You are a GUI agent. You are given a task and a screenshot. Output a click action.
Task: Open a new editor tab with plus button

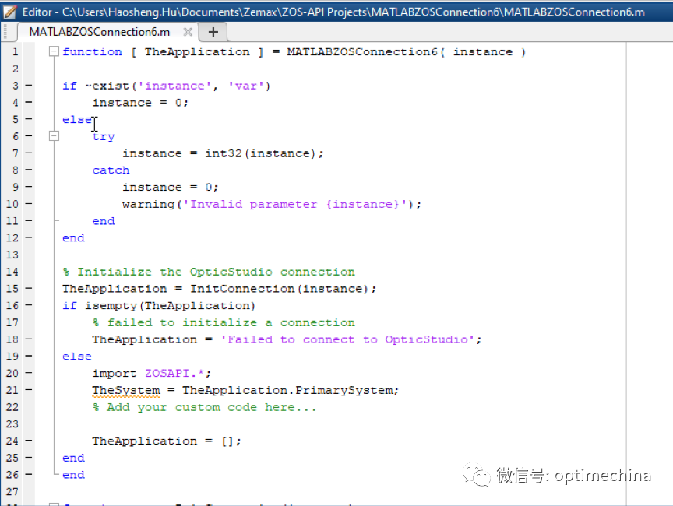(213, 32)
